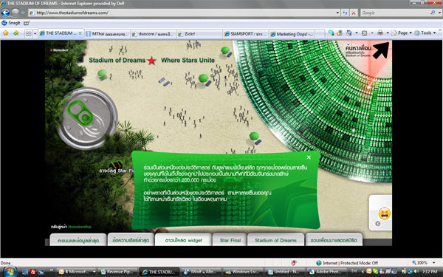Open the Adobe Photoshop taskbar window
The image size is (443, 277).
point(327,272)
